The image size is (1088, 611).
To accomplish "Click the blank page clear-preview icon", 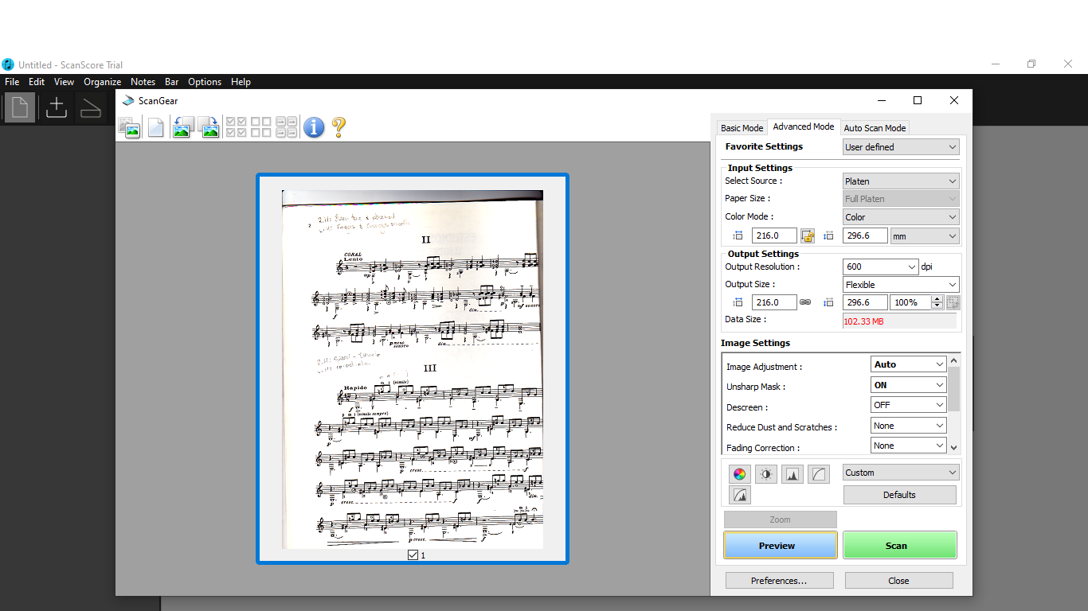I will (155, 127).
